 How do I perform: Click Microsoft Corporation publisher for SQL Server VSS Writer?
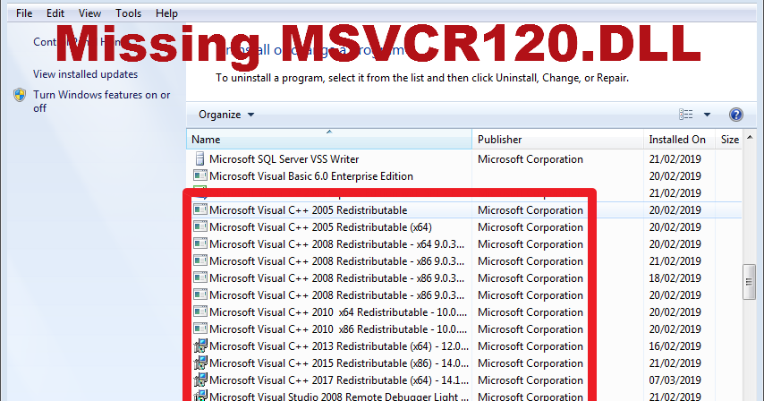click(x=531, y=158)
